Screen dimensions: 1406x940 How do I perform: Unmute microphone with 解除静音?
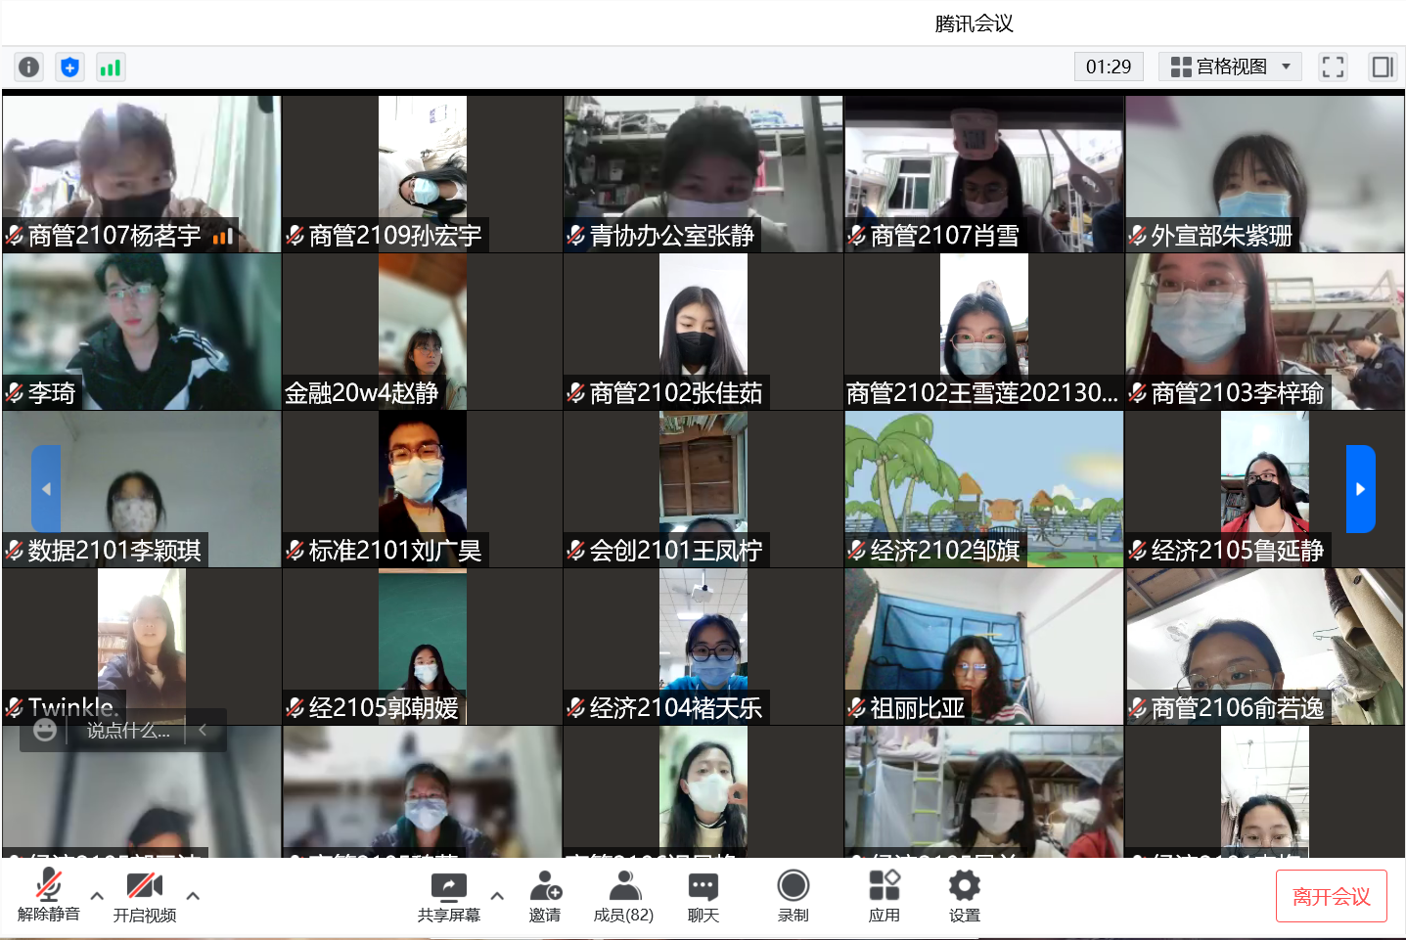[48, 896]
